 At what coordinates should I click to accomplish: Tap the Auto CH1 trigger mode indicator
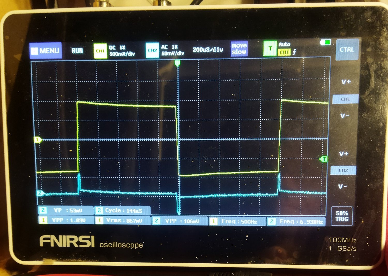click(x=287, y=48)
